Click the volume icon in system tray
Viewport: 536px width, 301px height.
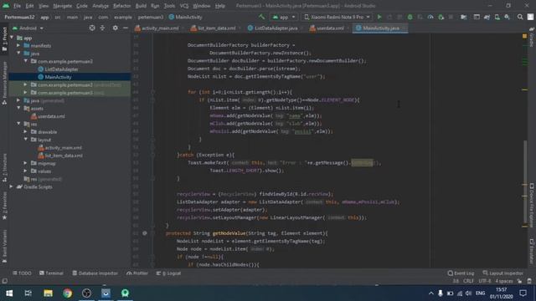469,293
